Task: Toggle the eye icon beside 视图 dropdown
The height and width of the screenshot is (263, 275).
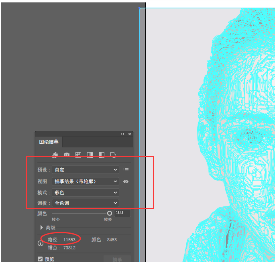Action: coord(126,181)
